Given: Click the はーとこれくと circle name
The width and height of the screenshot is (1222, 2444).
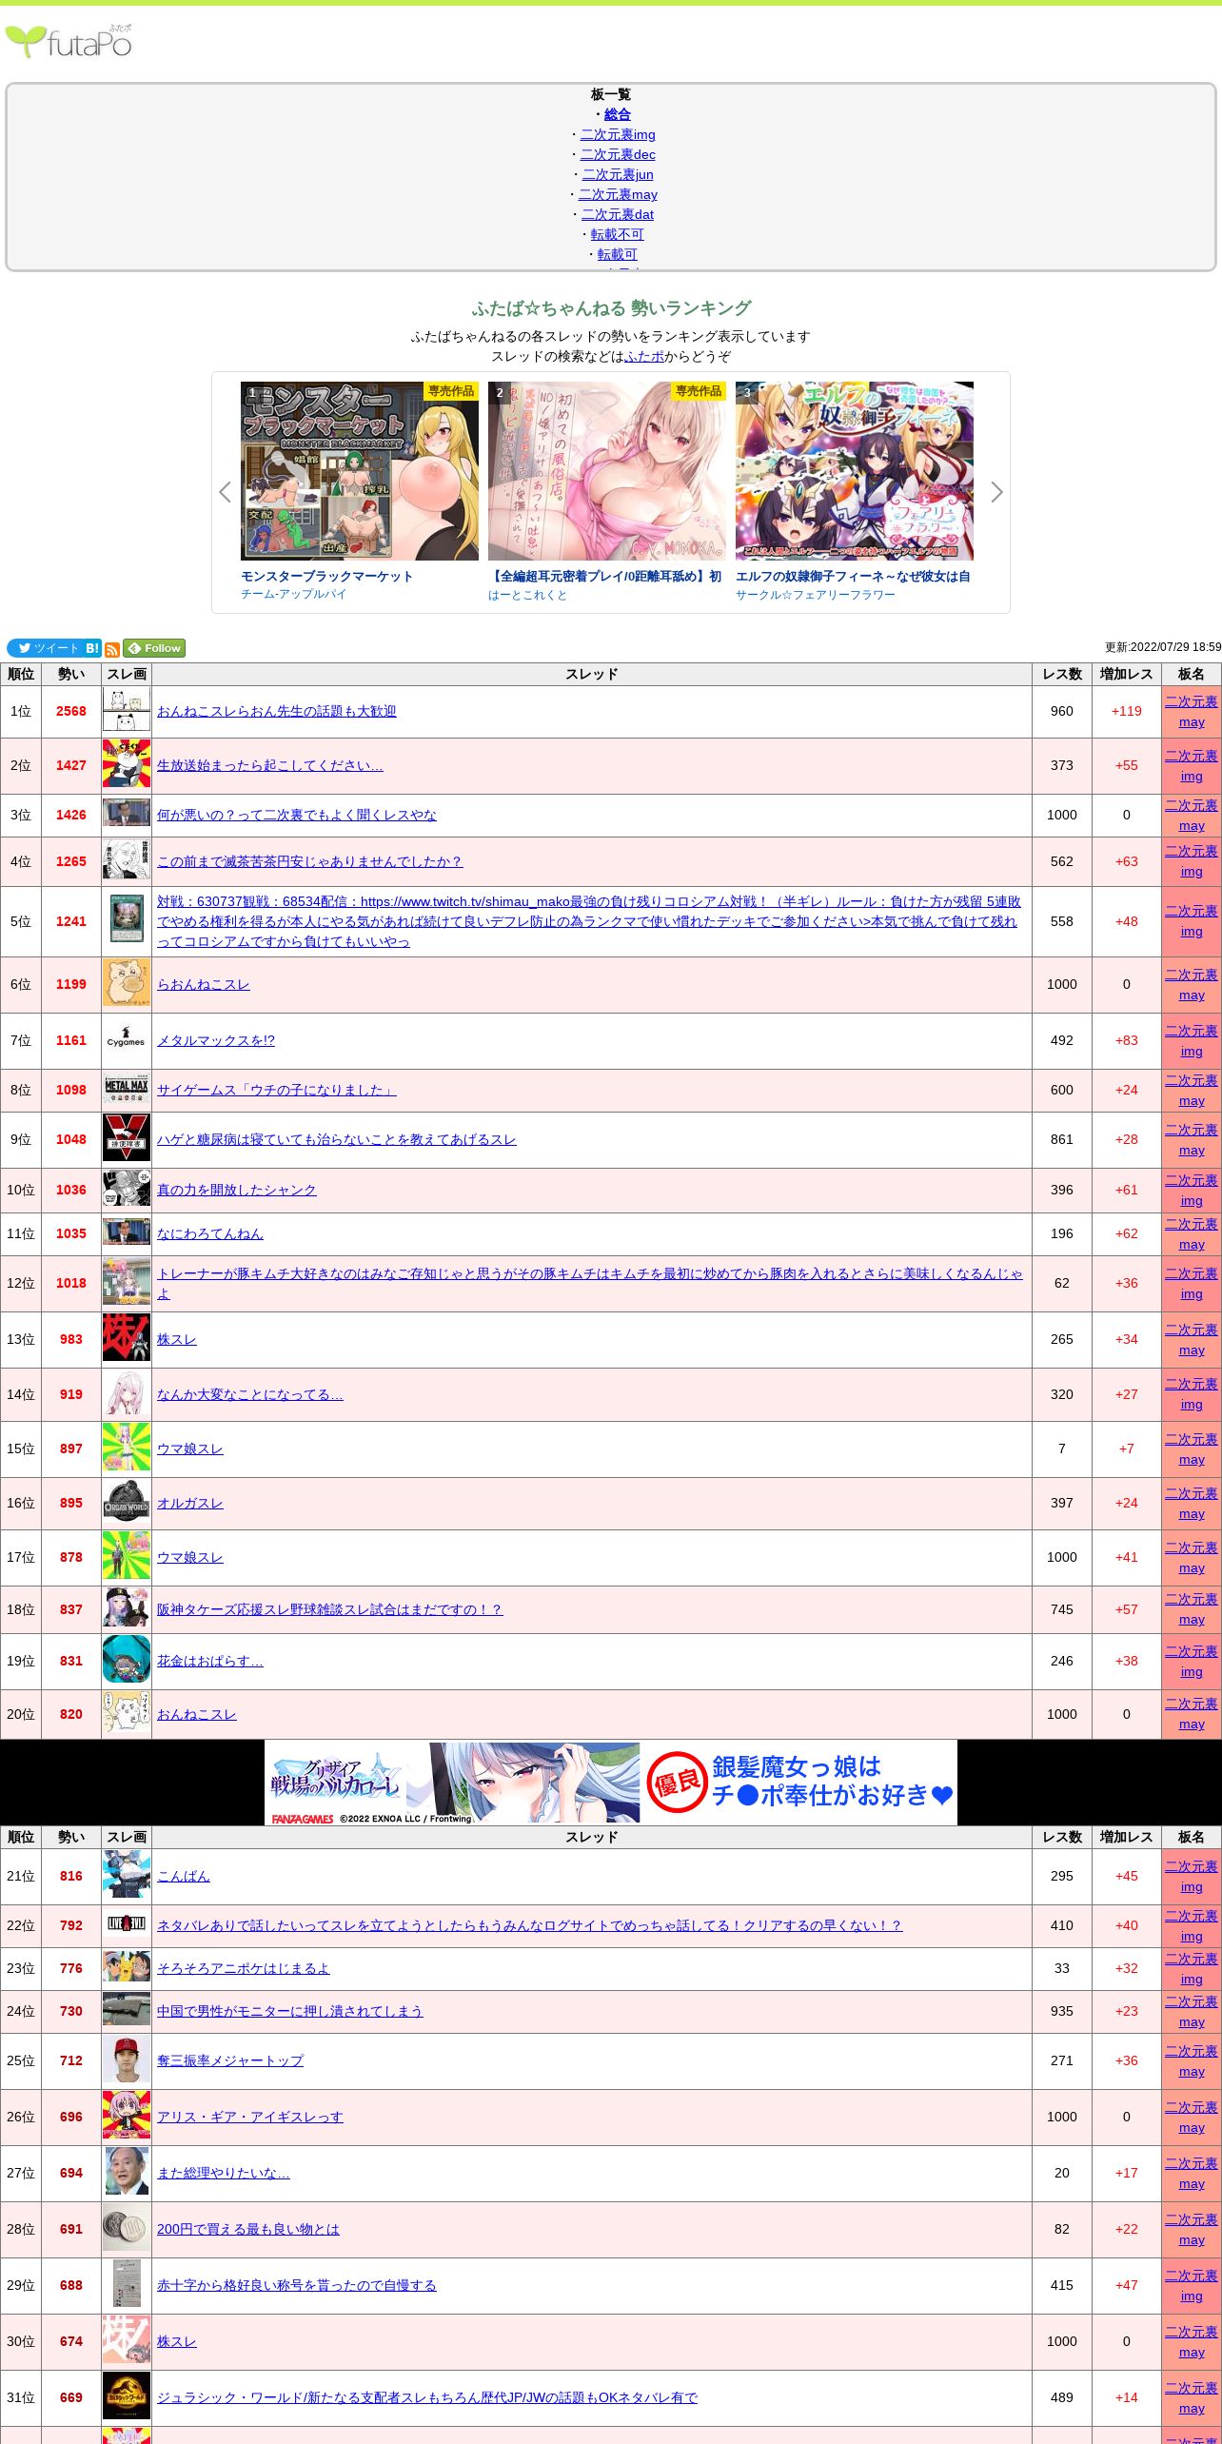Looking at the screenshot, I should coord(527,595).
